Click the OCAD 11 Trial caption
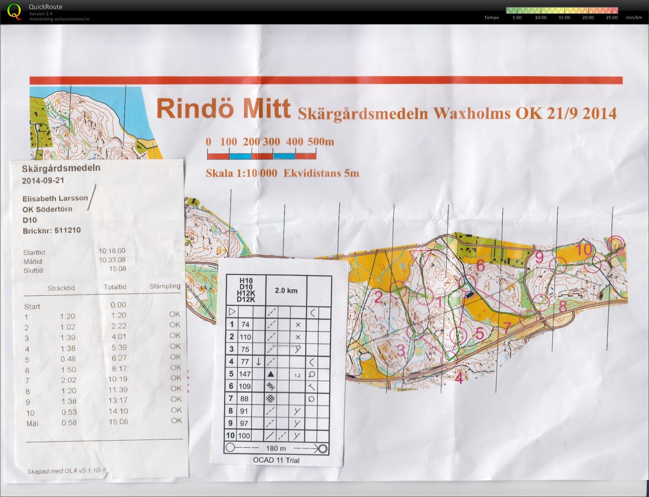 [276, 460]
